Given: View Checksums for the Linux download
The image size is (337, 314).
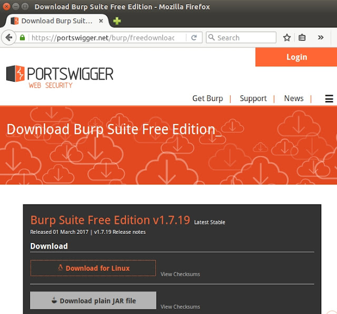Looking at the screenshot, I should pos(180,274).
